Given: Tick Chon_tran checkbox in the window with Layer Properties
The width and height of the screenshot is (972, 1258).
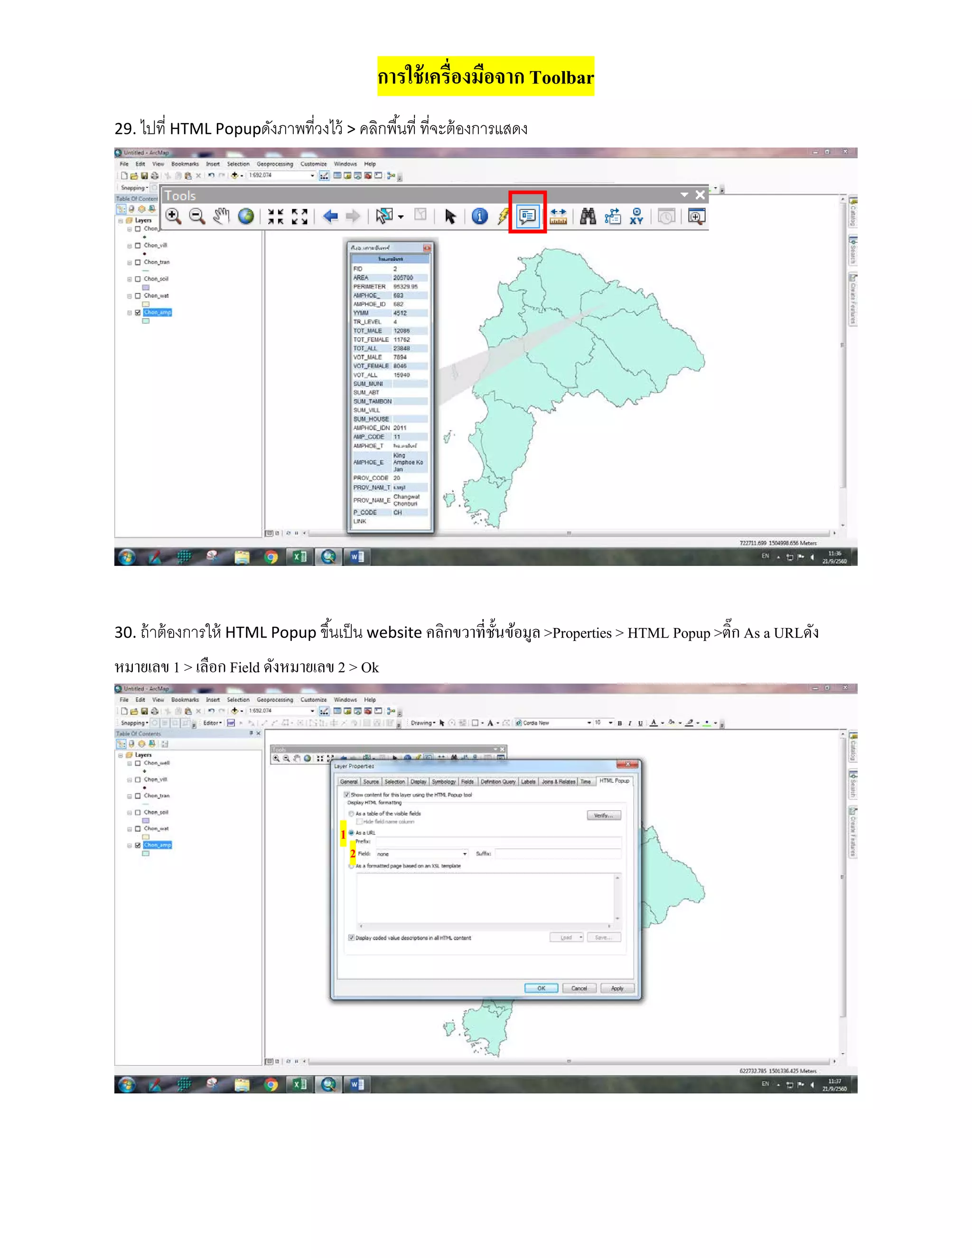Looking at the screenshot, I should [138, 796].
